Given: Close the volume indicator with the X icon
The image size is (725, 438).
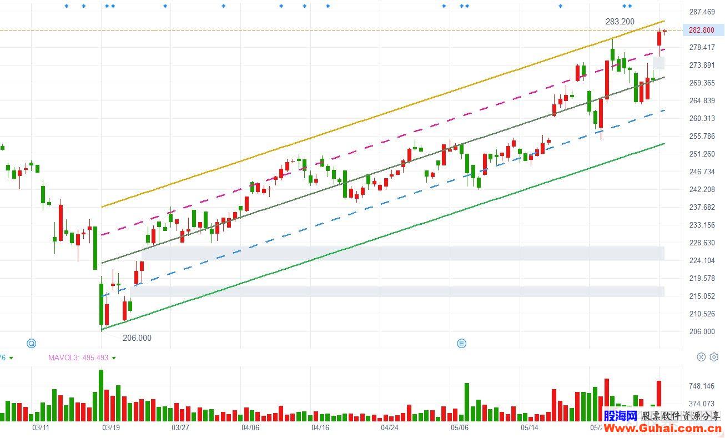Looking at the screenshot, I should [x=701, y=357].
